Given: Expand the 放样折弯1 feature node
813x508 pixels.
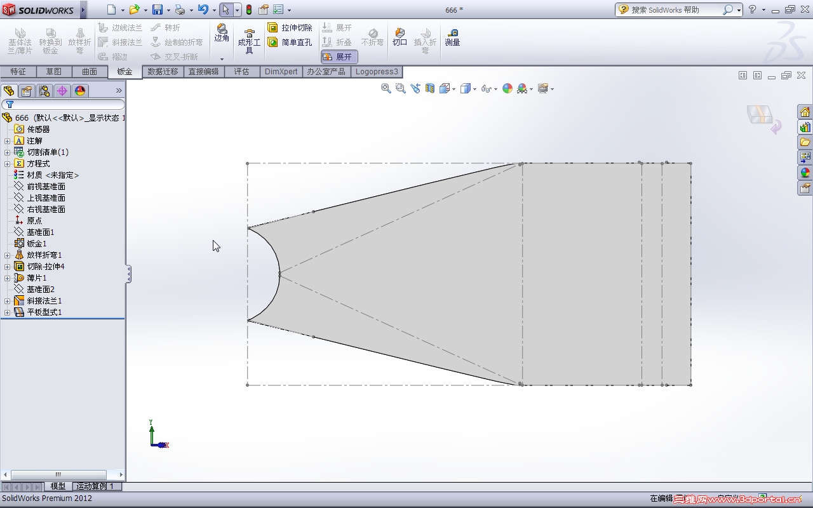Looking at the screenshot, I should [8, 255].
